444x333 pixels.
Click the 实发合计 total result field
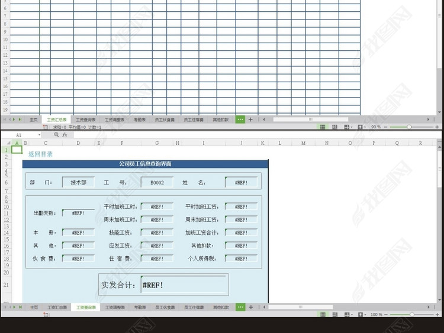coord(184,285)
